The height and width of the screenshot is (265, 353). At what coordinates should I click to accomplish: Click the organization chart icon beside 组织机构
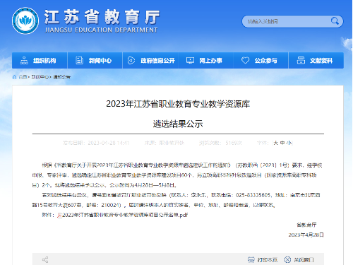pos(24,61)
